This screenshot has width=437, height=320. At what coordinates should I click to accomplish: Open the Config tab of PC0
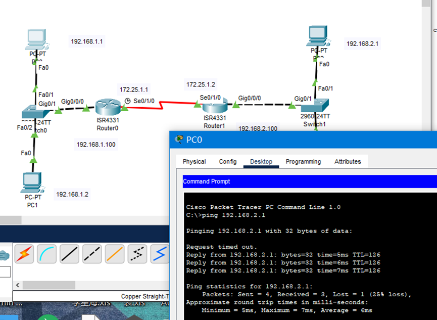click(x=228, y=162)
